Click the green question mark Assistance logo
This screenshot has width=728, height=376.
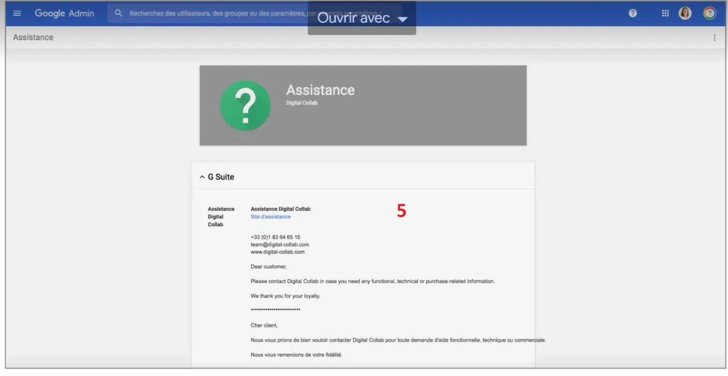tap(245, 105)
